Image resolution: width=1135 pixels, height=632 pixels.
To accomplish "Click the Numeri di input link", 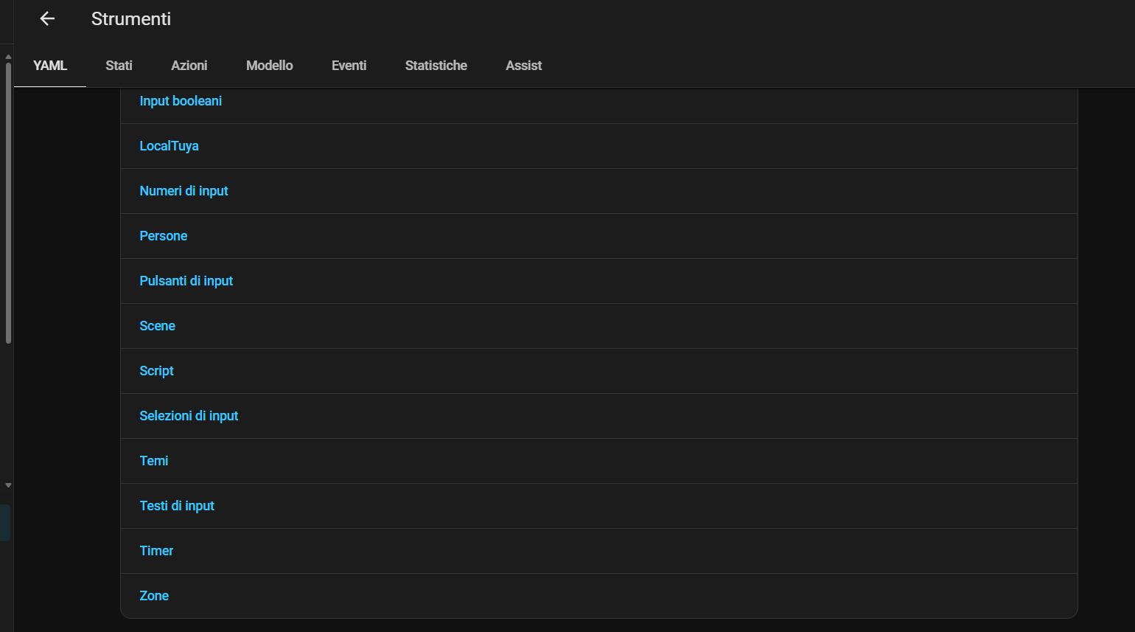I will [x=184, y=191].
